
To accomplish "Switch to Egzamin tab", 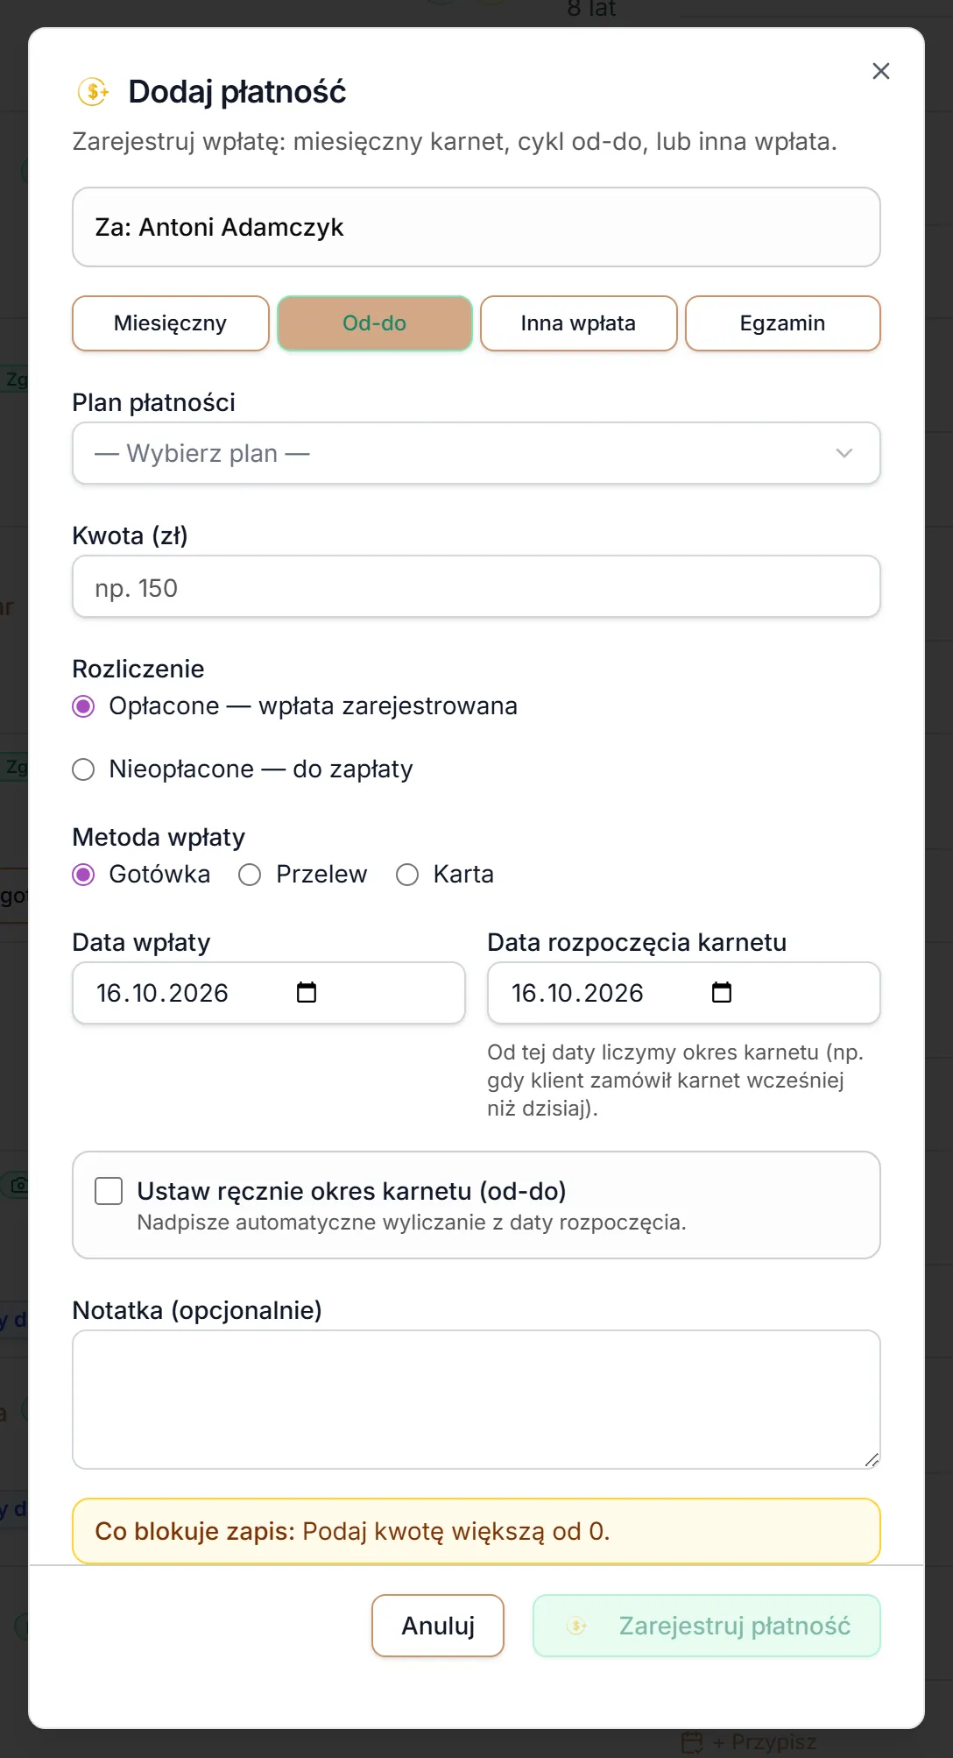I will (783, 323).
